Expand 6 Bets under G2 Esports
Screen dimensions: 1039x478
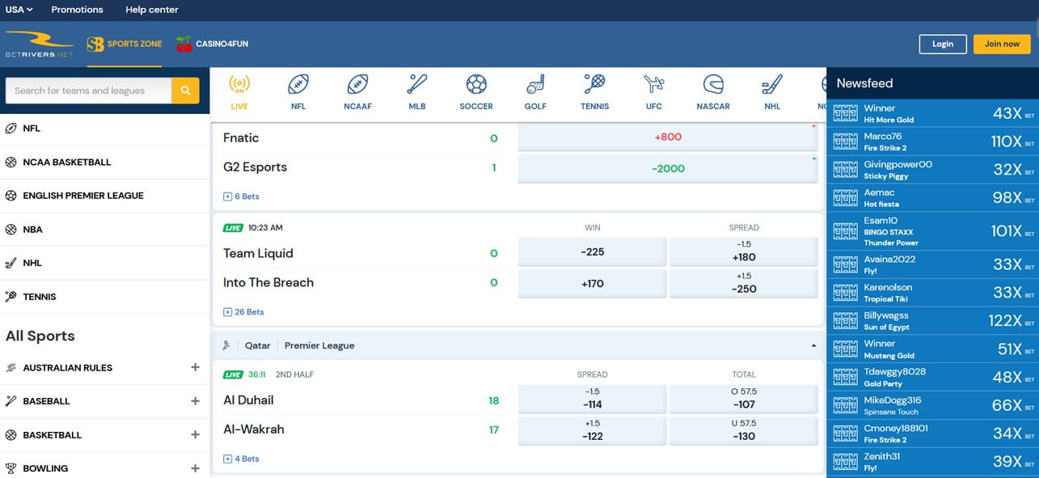(242, 197)
